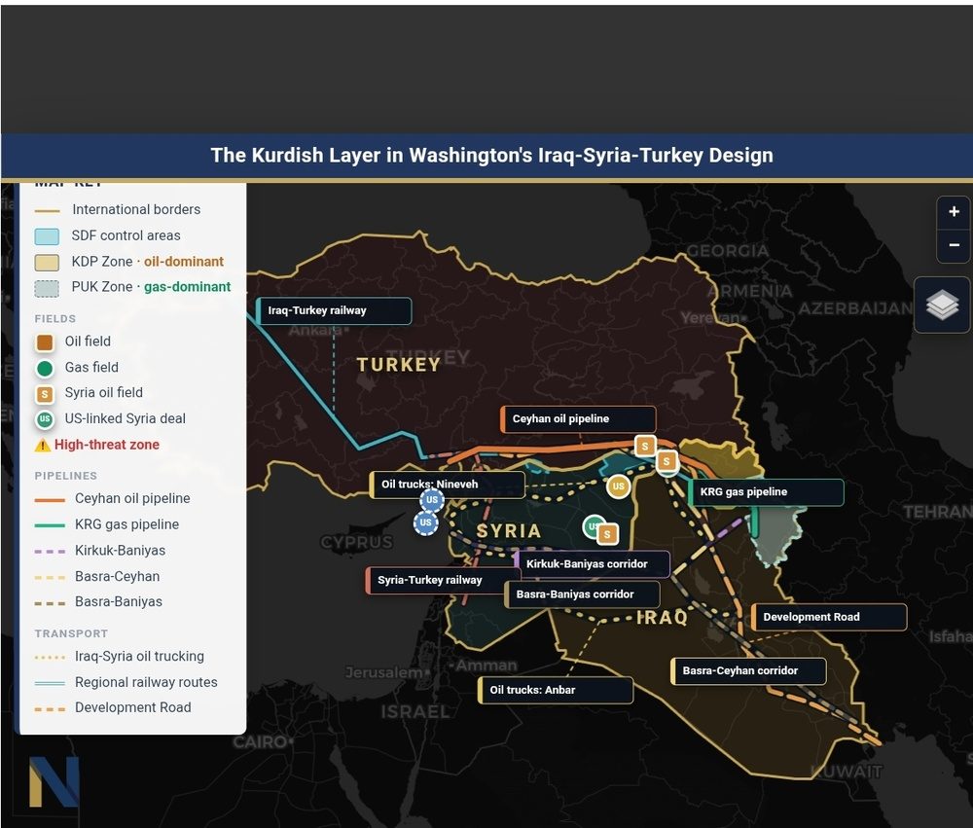Image resolution: width=973 pixels, height=828 pixels.
Task: Click the upper blue US marker under Nineveh label
Action: pos(432,500)
